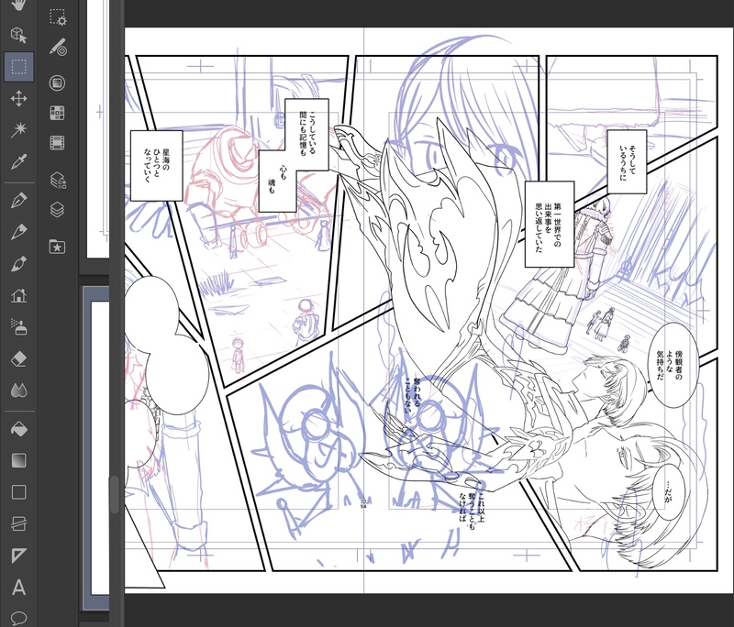Select the Ruler triangle tool
Viewport: 734px width, 627px height.
click(x=18, y=555)
